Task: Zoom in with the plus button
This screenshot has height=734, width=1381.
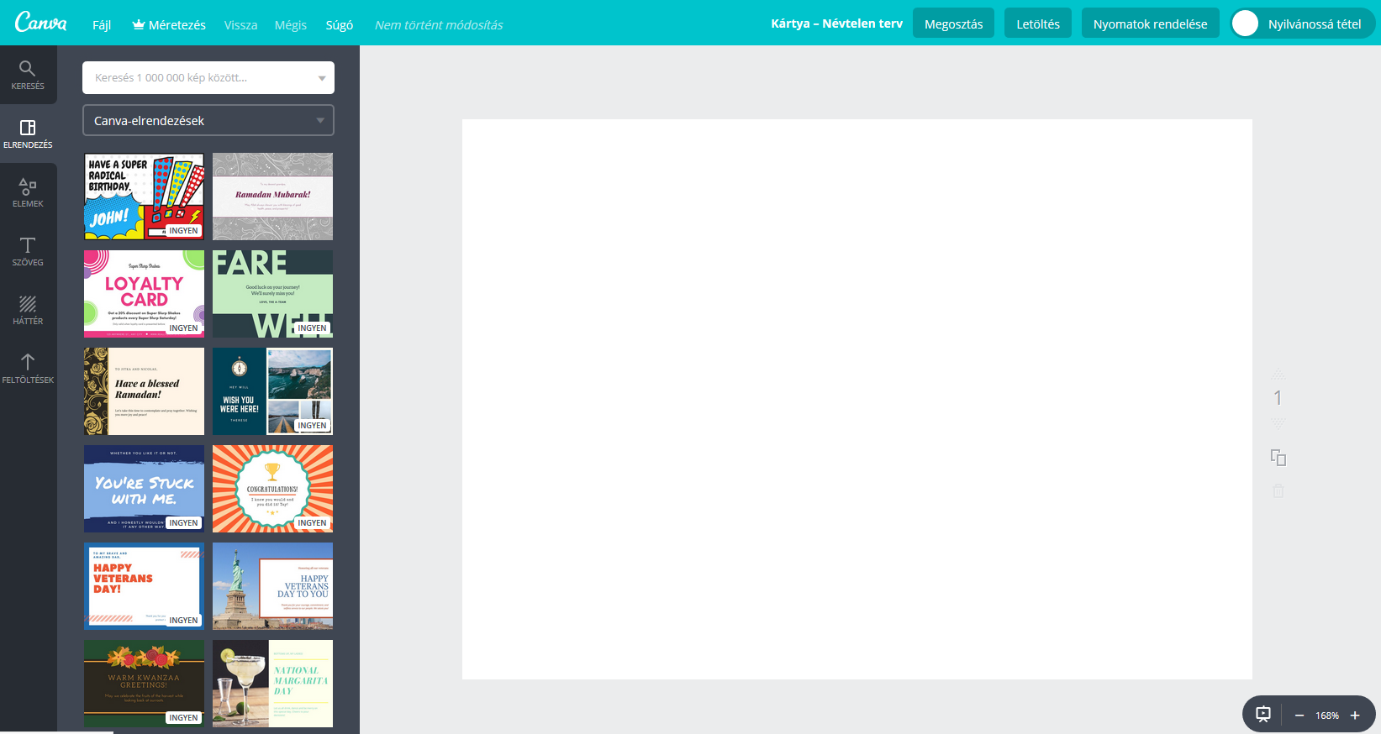Action: click(x=1355, y=716)
